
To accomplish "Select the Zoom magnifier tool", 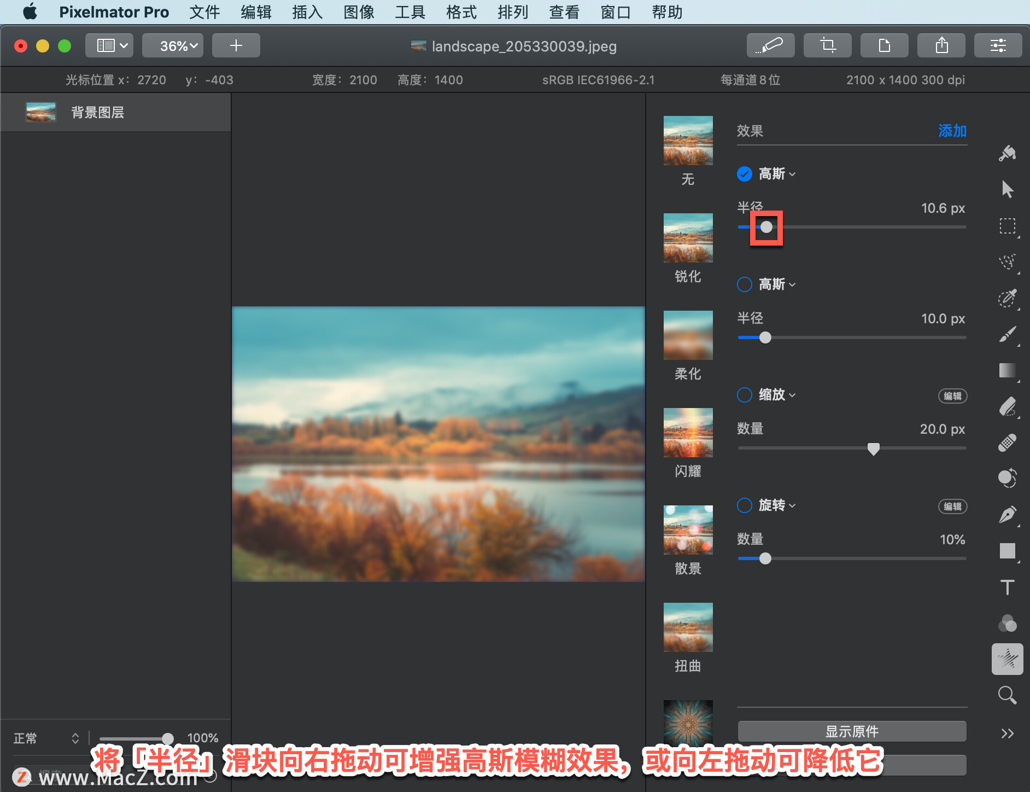I will (1007, 695).
